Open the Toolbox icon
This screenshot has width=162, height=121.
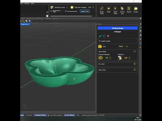point(136,9)
